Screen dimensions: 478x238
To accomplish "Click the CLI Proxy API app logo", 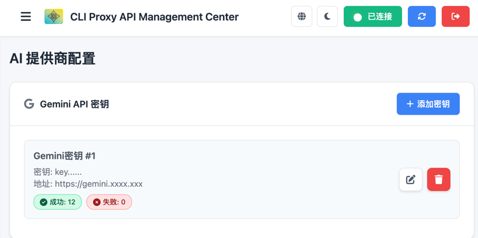I will pyautogui.click(x=54, y=17).
